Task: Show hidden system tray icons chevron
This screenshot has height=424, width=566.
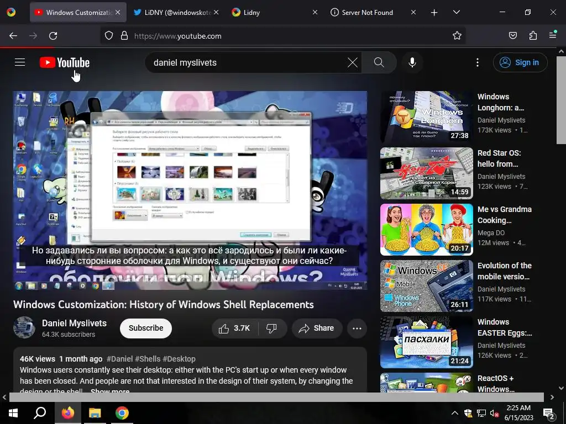Action: [x=454, y=413]
